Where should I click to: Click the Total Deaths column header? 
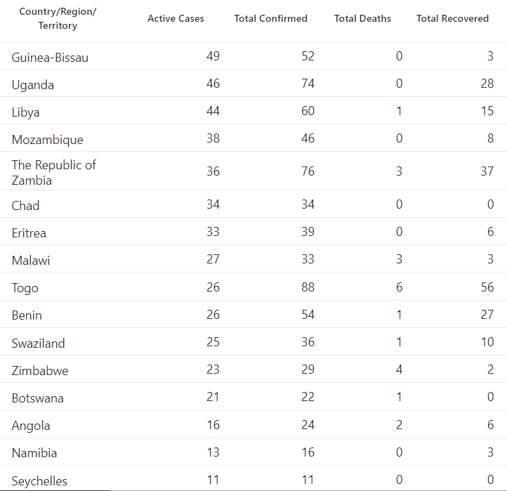[362, 18]
